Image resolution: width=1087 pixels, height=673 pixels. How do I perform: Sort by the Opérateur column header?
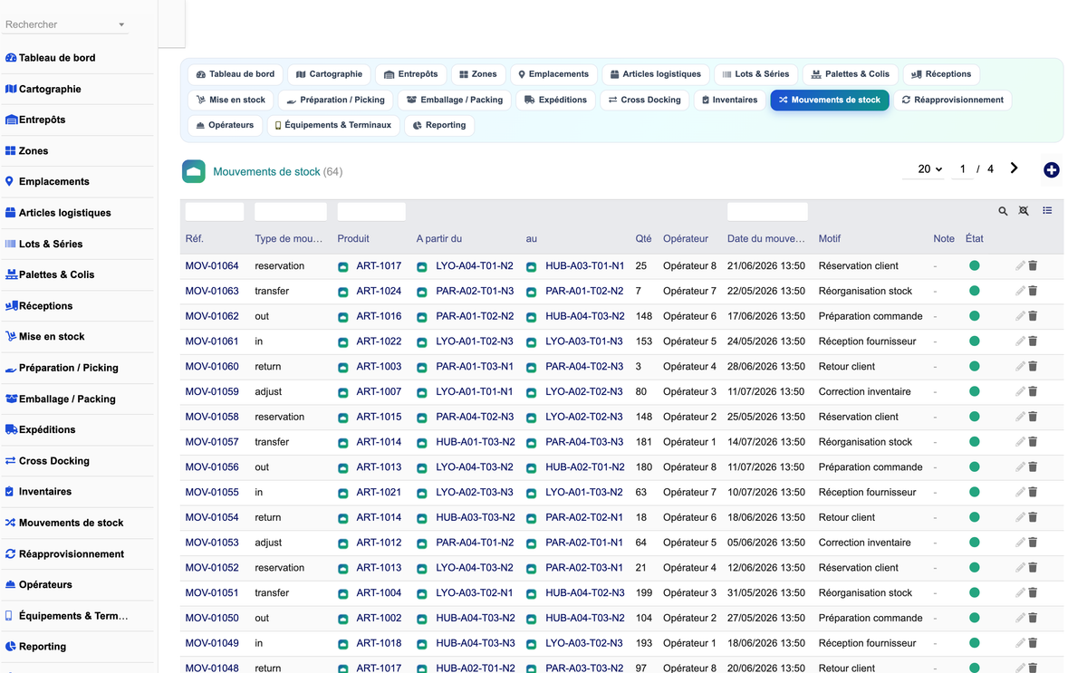coord(686,239)
